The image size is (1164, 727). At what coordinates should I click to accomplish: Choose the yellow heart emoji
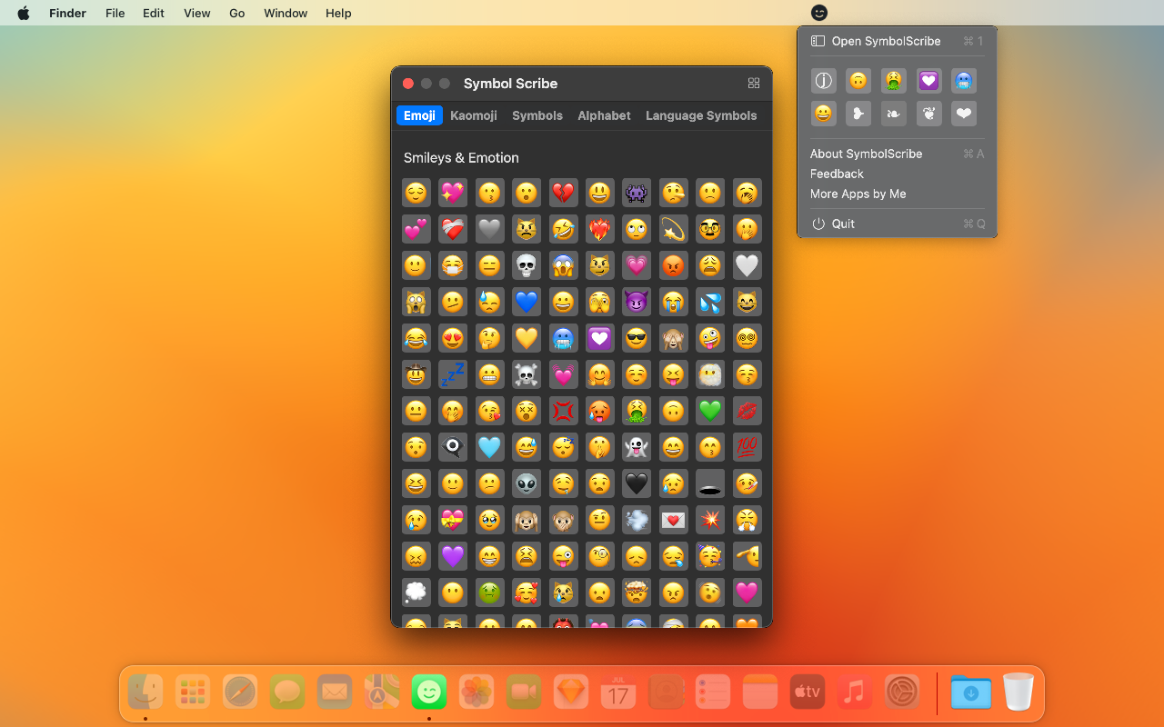click(527, 338)
